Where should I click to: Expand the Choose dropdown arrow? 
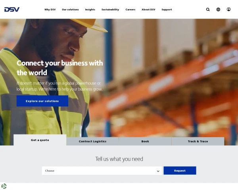(158, 171)
